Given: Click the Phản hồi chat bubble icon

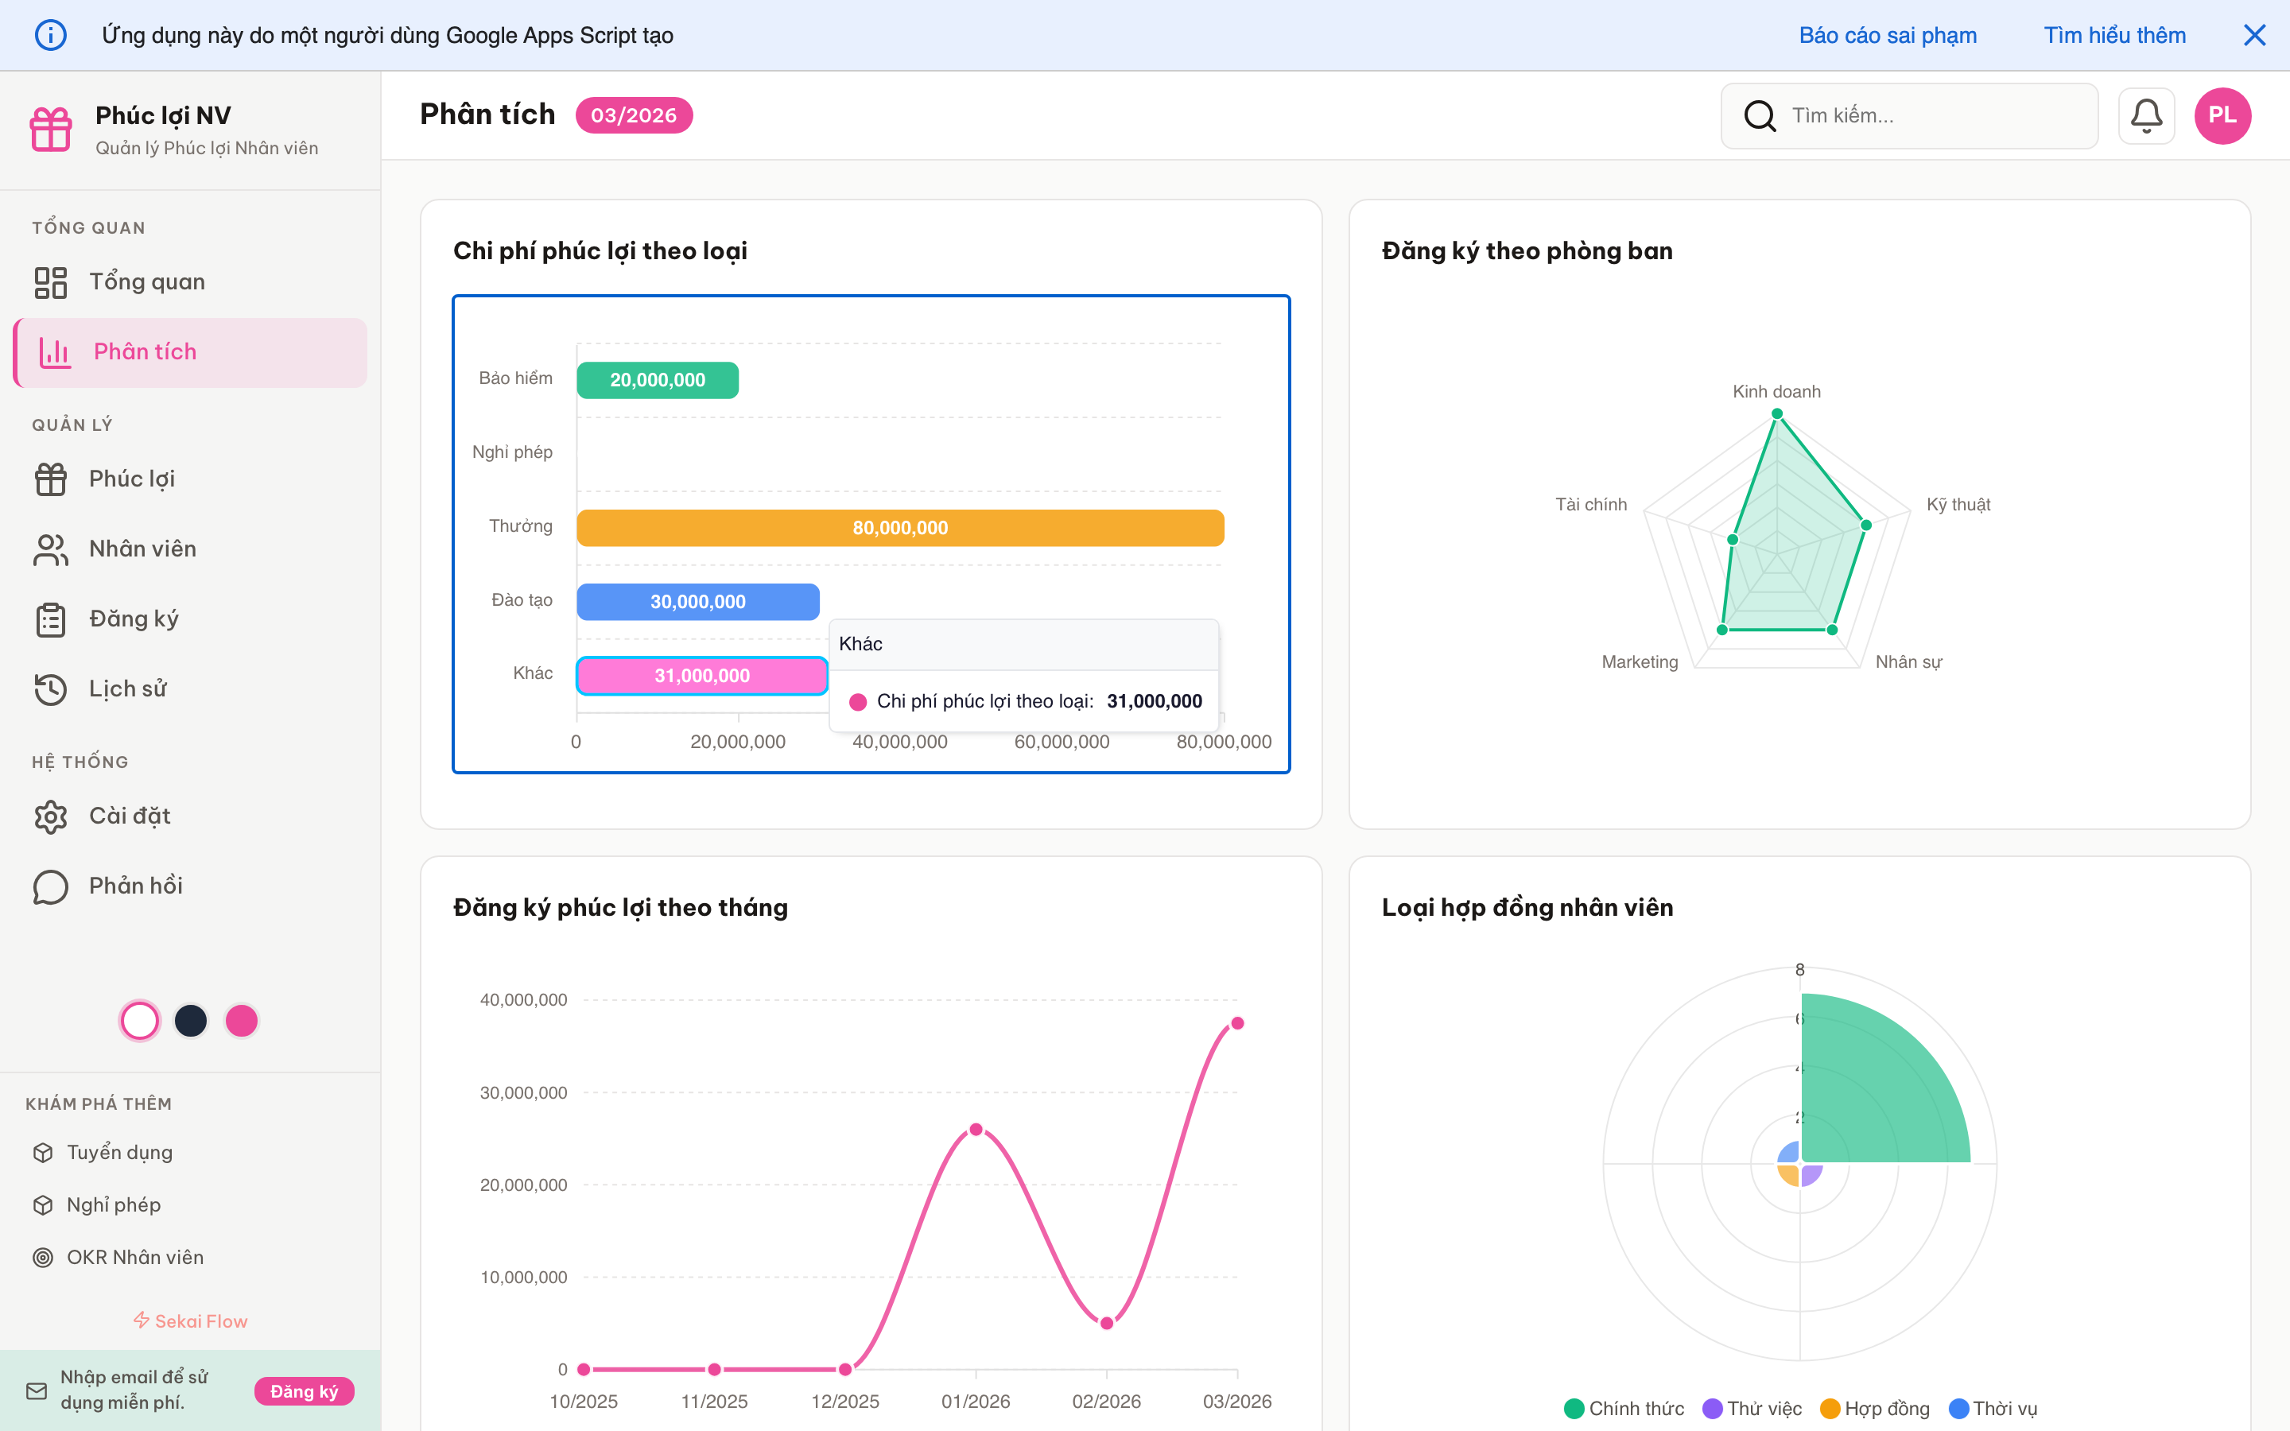Looking at the screenshot, I should (x=51, y=886).
